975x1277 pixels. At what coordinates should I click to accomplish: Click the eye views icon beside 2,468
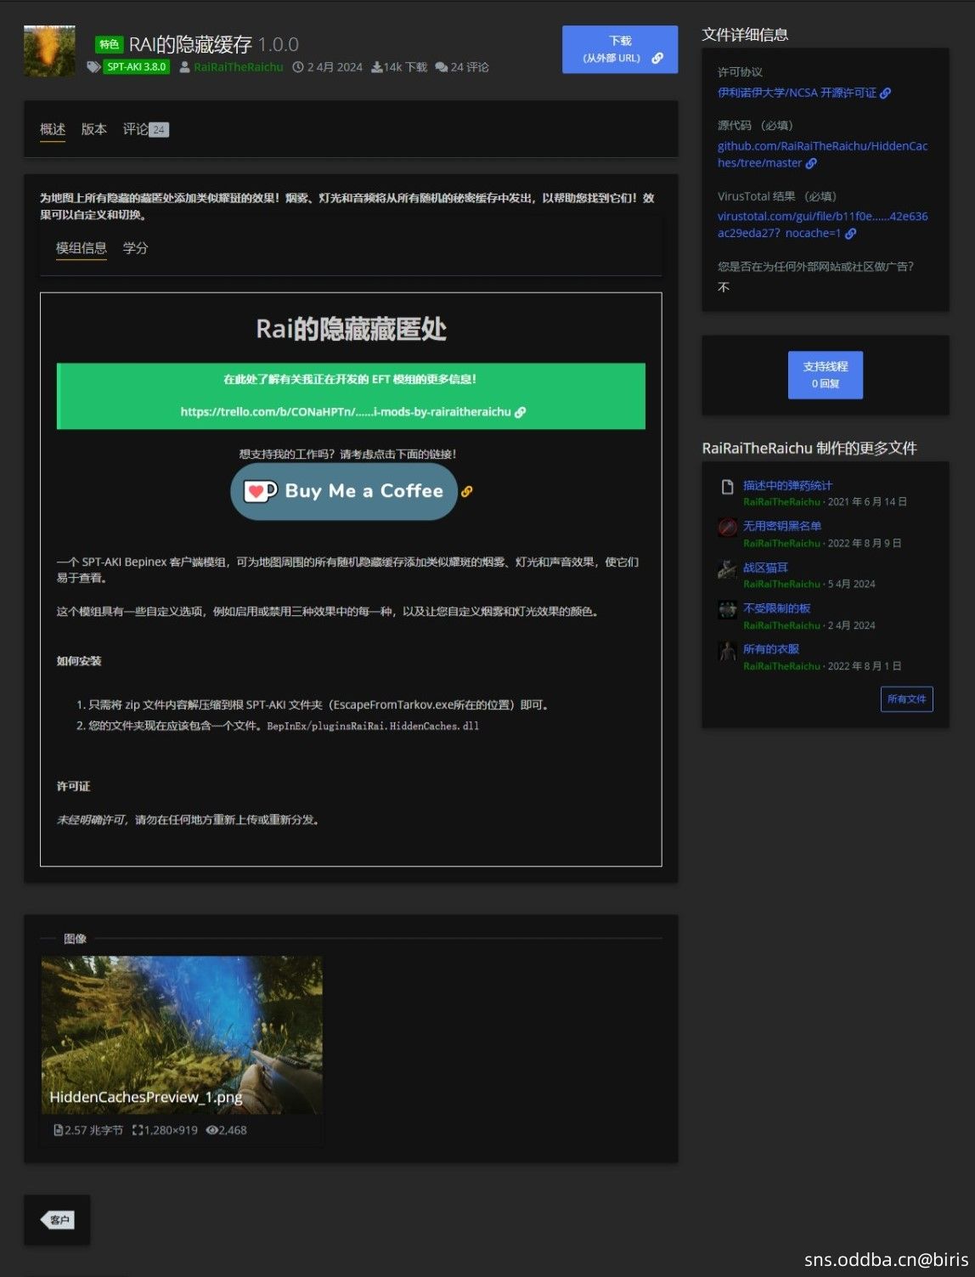(x=211, y=1130)
